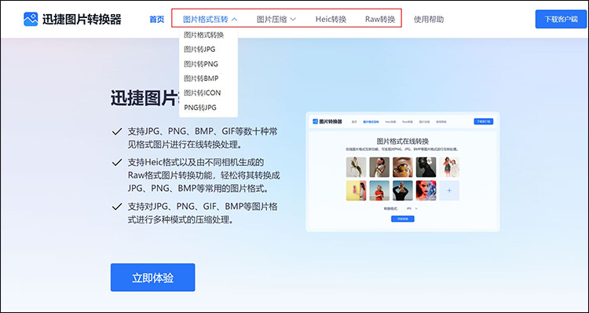The image size is (589, 313).
Task: Click the 立即体验 button
Action: point(152,278)
